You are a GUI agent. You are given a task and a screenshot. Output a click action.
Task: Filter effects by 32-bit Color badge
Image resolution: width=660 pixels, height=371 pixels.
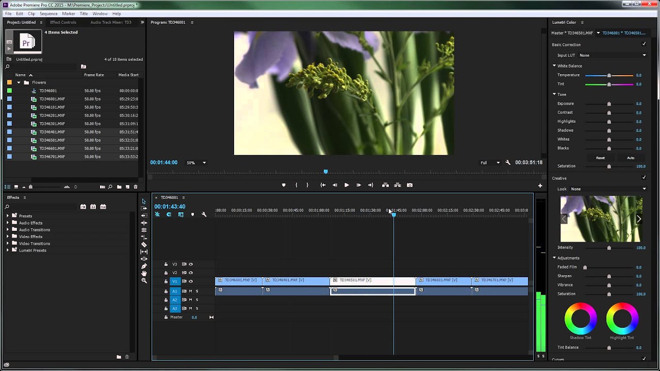(93, 207)
